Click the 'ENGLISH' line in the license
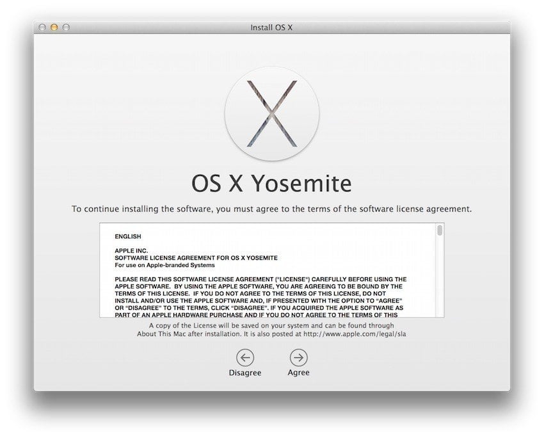 pos(128,236)
